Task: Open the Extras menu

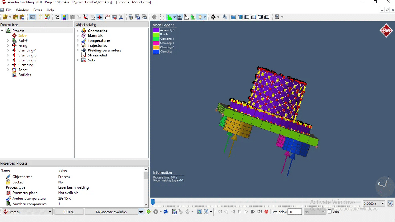Action: pos(38,10)
